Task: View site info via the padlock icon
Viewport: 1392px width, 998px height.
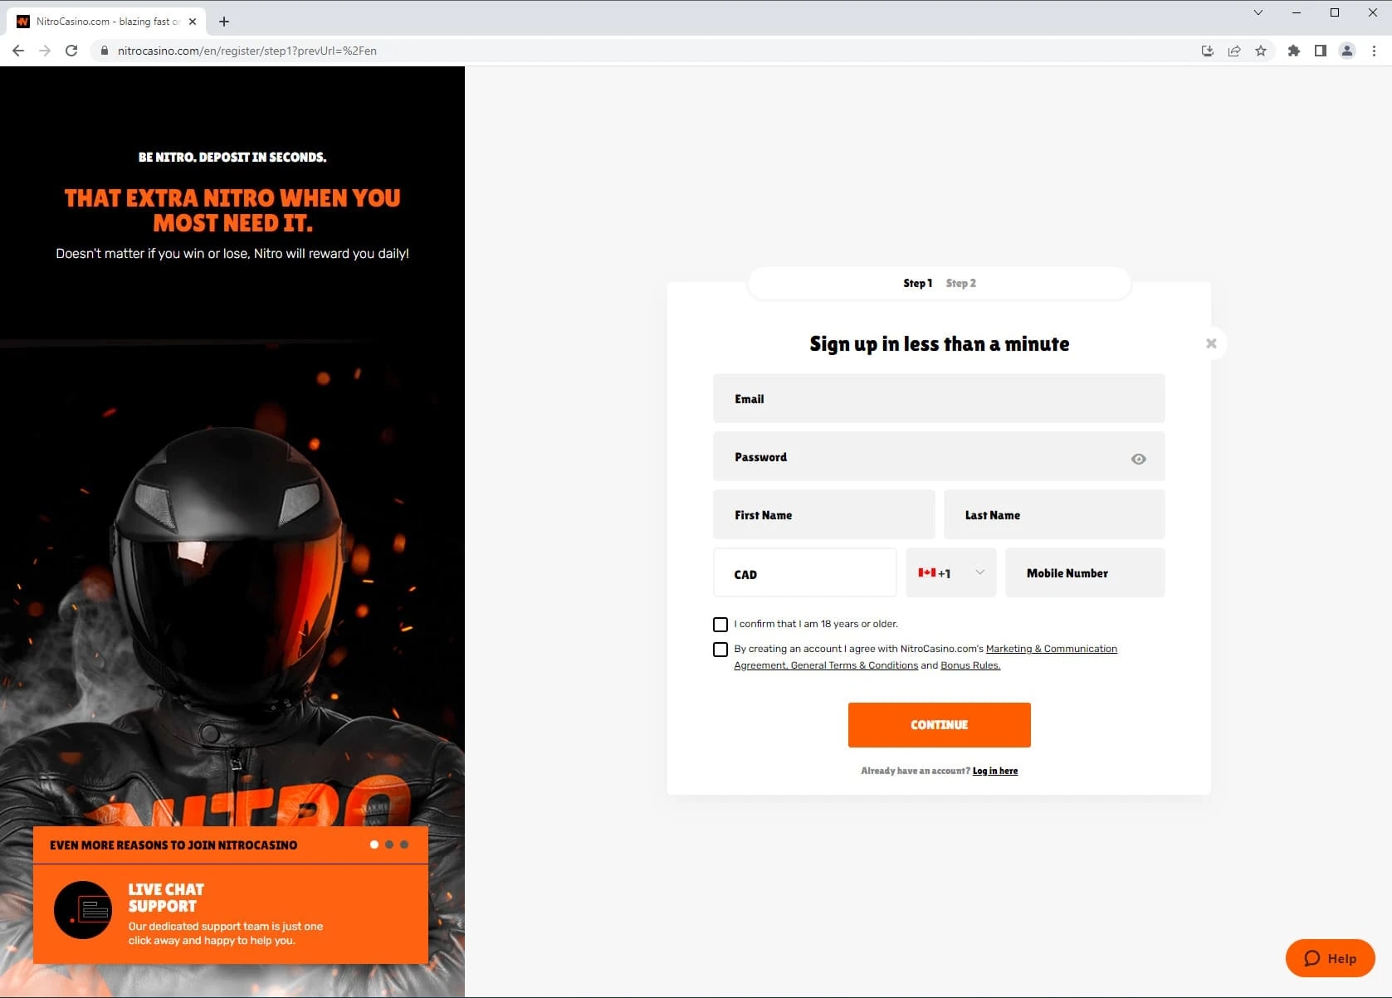Action: [104, 51]
